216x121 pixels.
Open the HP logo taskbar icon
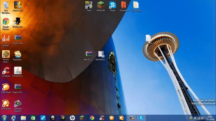(72, 118)
